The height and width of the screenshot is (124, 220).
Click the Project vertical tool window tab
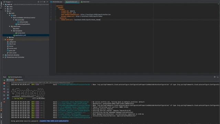tap(1, 5)
